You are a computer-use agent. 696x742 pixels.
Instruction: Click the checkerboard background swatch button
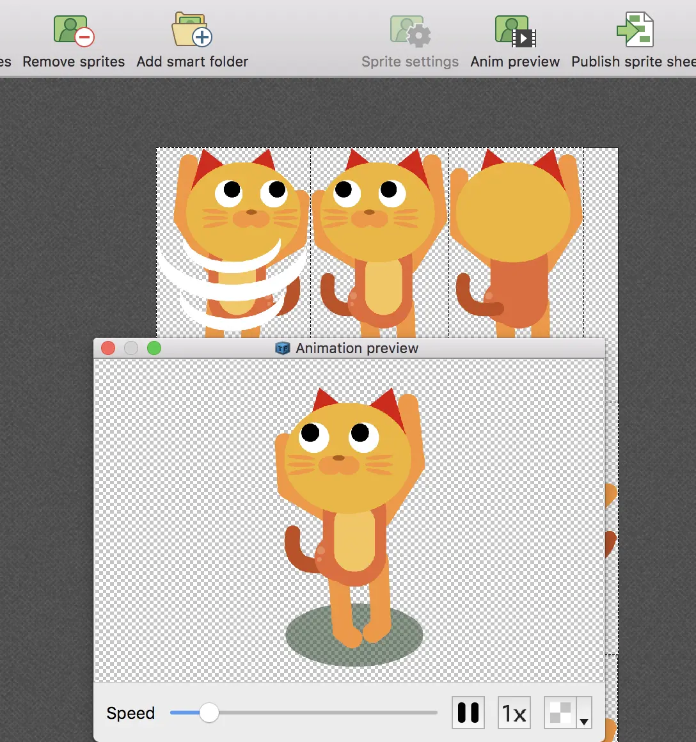pos(560,712)
